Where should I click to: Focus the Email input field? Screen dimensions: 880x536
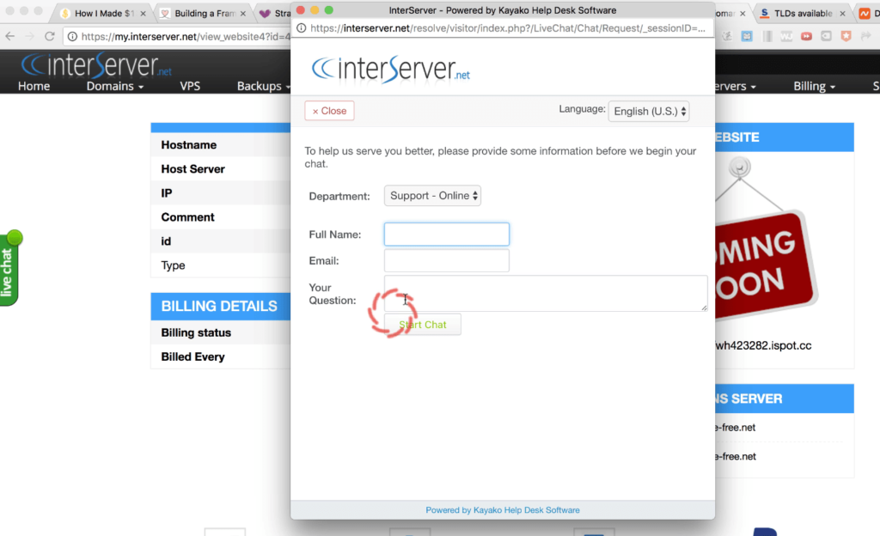pyautogui.click(x=447, y=261)
